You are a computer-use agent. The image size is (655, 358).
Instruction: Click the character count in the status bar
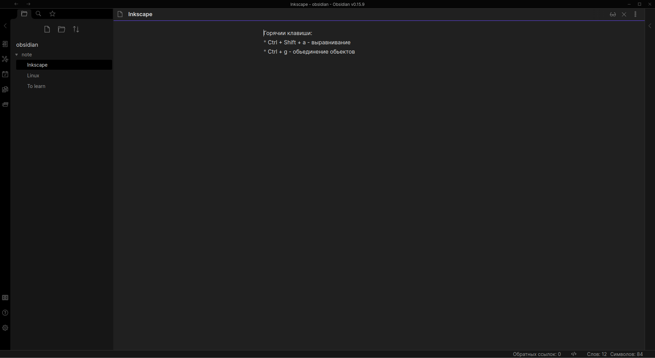tap(626, 354)
